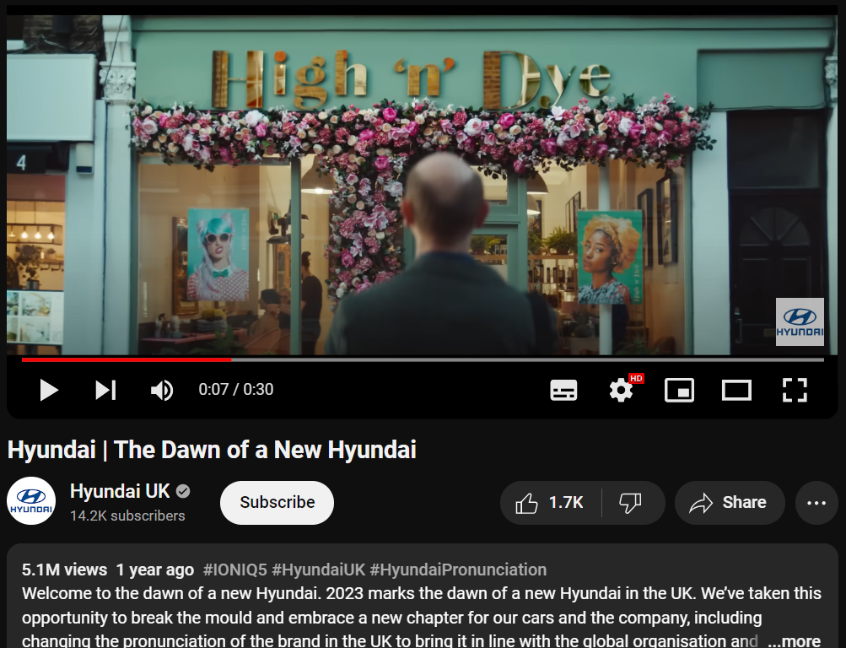Viewport: 846px width, 648px height.
Task: Subscribe to Hyundai UK
Action: [277, 502]
